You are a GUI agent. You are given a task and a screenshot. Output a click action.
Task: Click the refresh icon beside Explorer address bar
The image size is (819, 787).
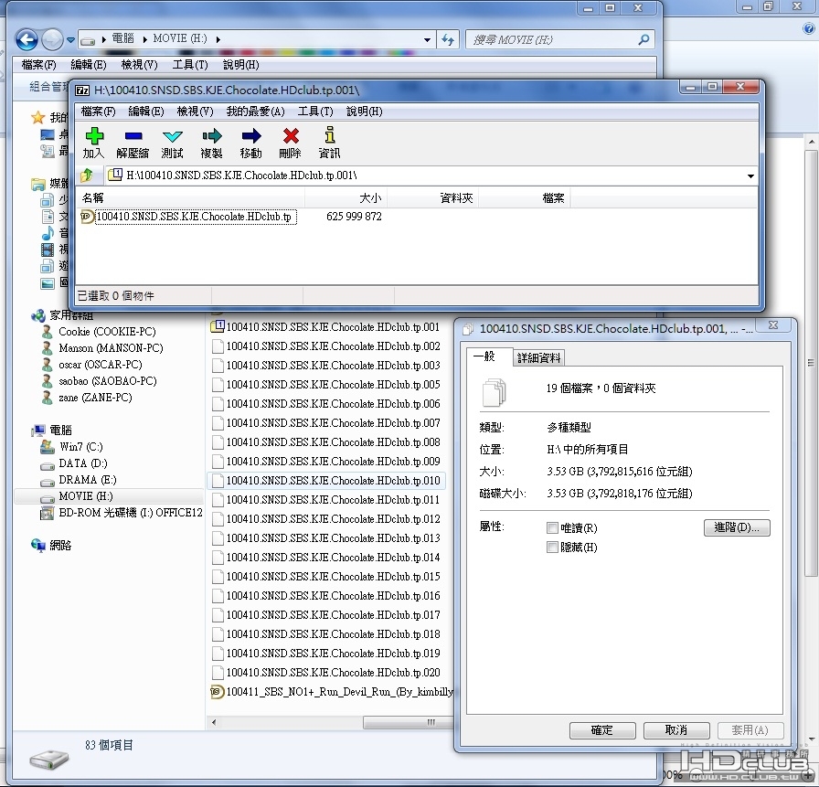[448, 39]
